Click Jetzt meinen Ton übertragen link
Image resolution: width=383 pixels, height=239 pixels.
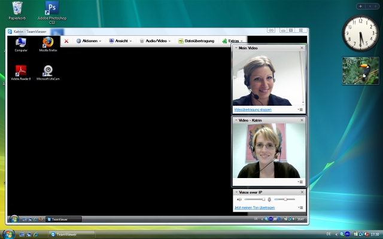point(254,208)
